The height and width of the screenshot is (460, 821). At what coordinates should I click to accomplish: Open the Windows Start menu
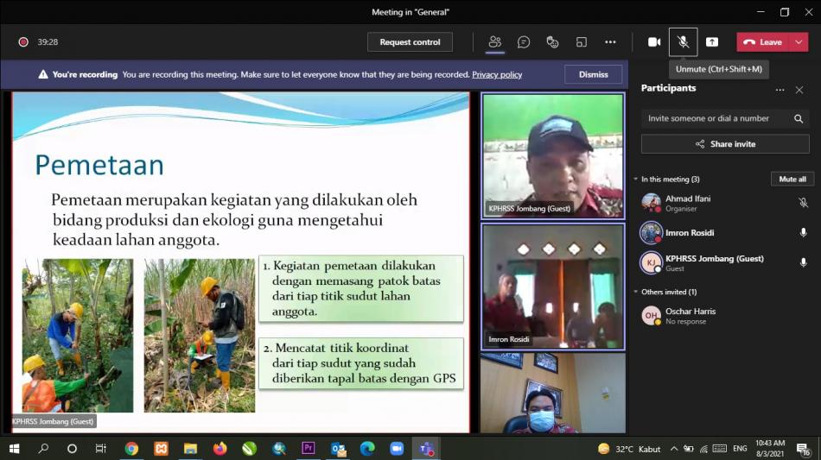tap(14, 449)
